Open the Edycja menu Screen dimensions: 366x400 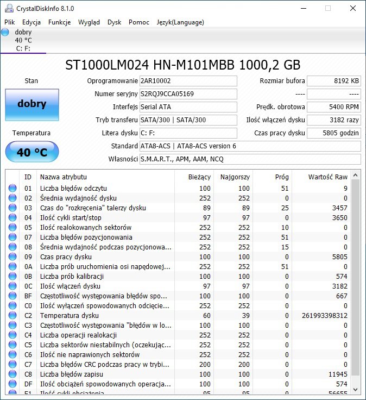point(31,22)
